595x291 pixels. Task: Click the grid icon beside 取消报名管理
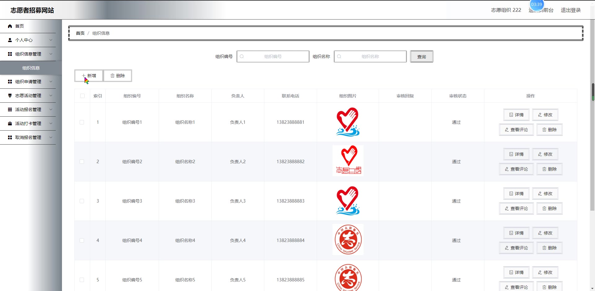click(x=10, y=137)
